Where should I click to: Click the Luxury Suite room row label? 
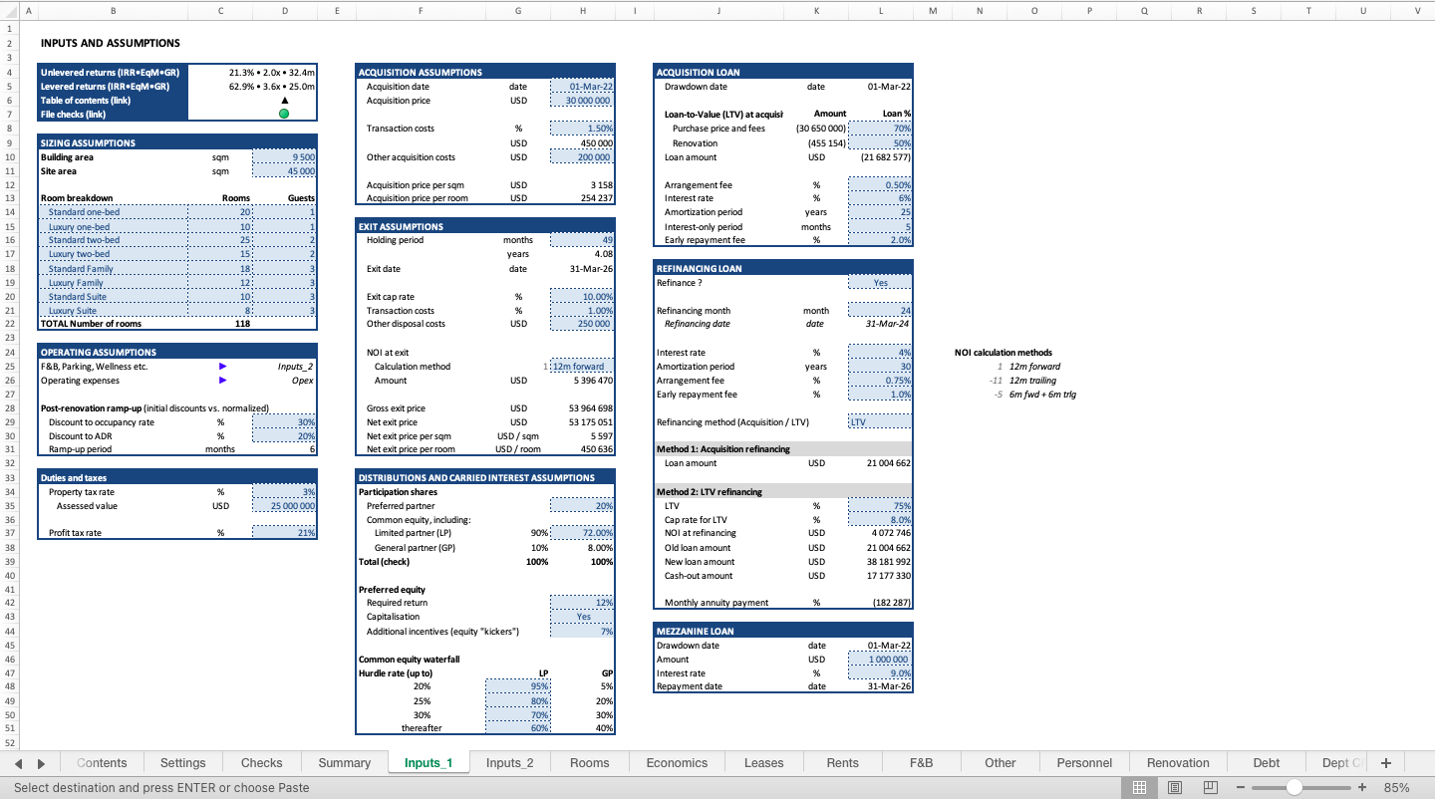(113, 311)
